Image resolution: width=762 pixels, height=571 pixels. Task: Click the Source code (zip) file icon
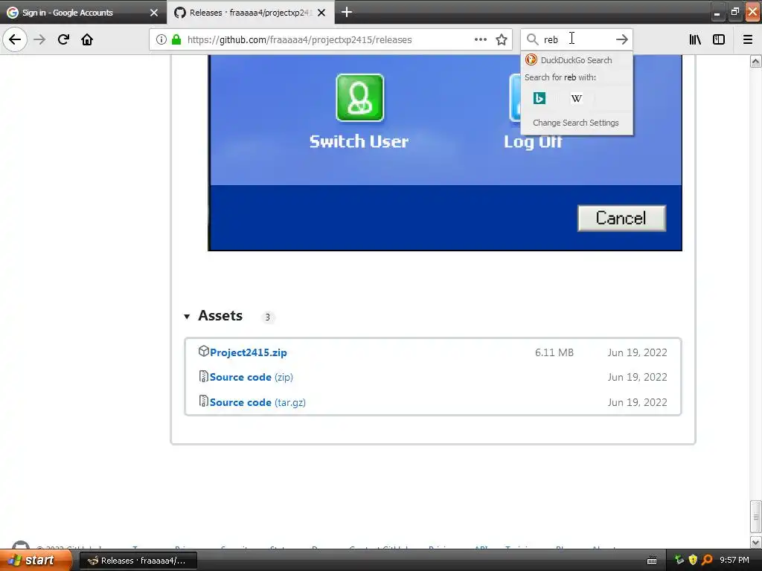[204, 376]
